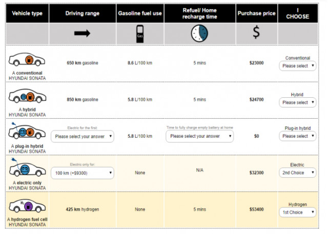Screen dimensions: 328x234
Task: Click the 'Vehicle type' column header
Action: click(x=27, y=13)
